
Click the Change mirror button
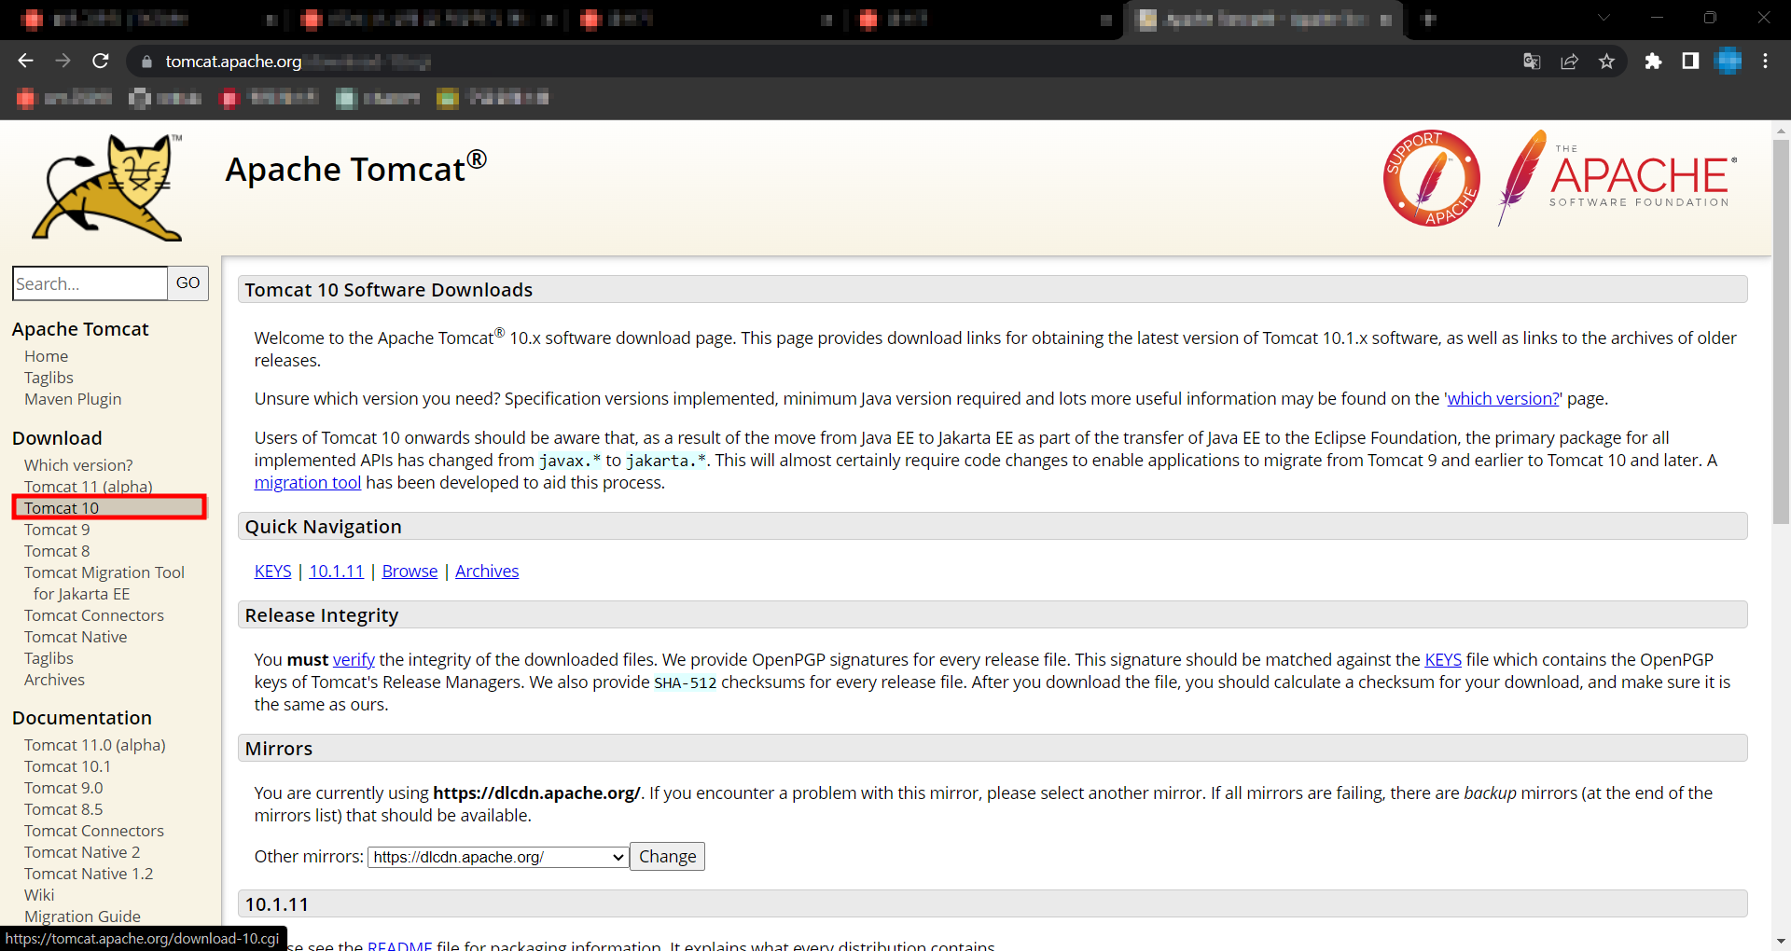[667, 857]
